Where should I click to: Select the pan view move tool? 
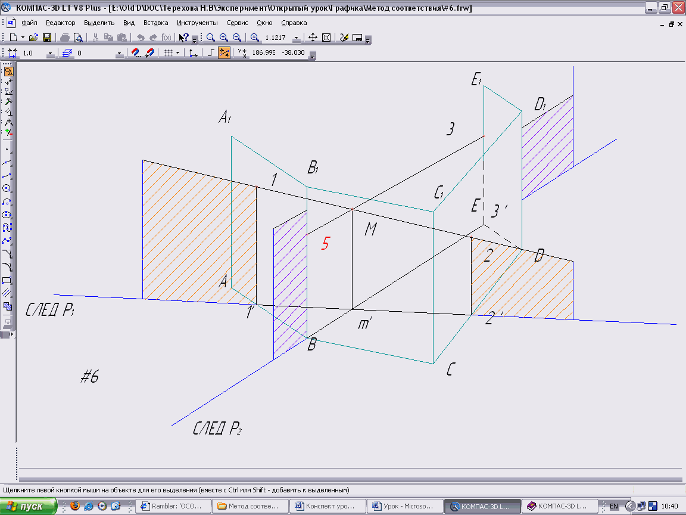click(313, 38)
